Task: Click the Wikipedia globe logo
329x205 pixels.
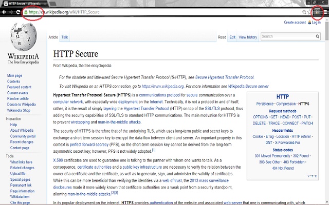Action: 23,37
